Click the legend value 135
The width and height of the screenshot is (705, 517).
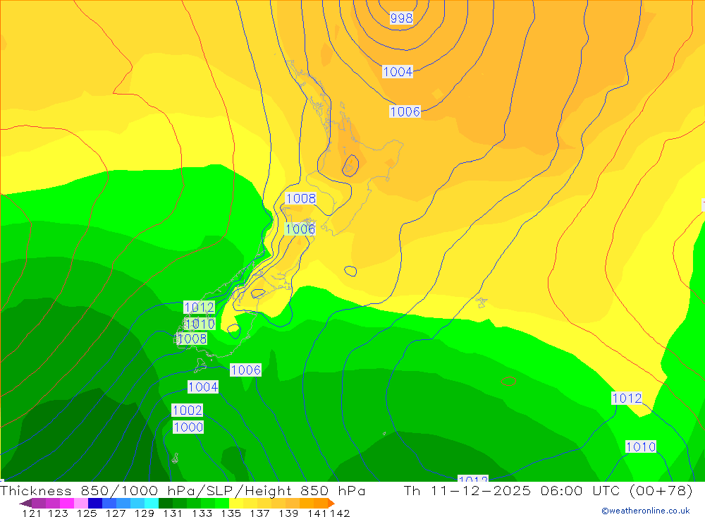coord(231,513)
